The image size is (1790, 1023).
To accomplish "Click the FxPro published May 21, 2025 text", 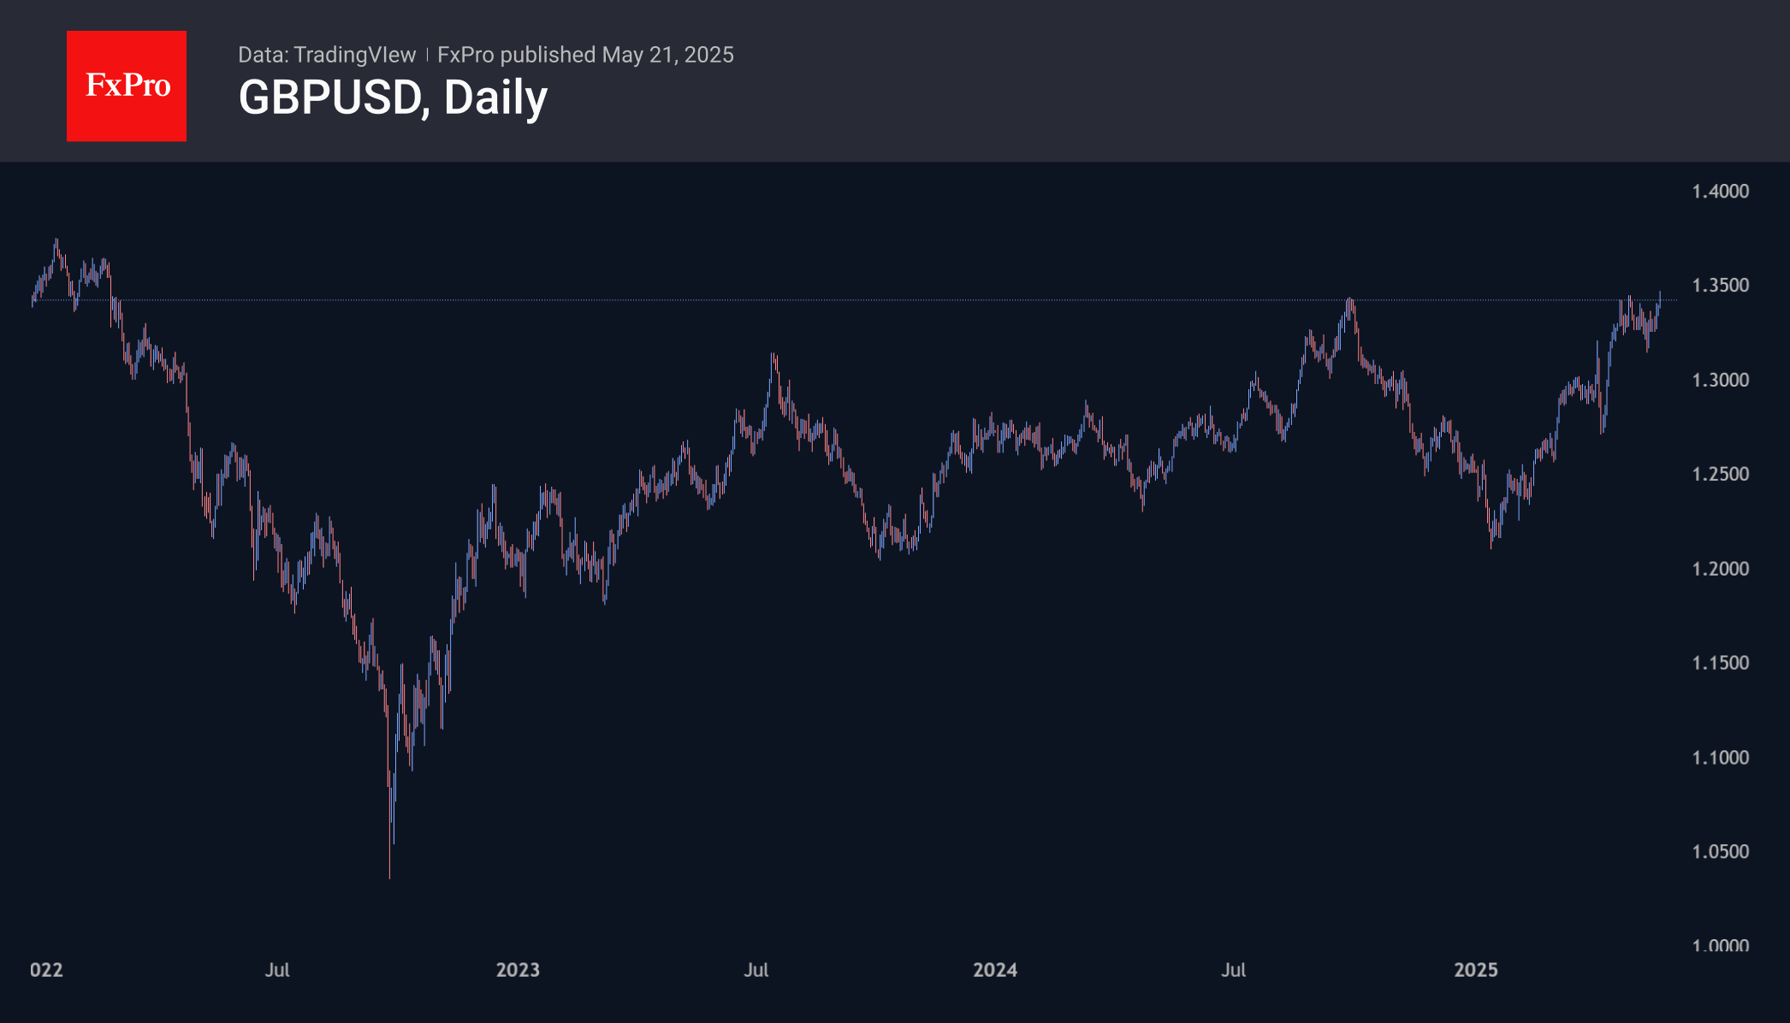I will [585, 55].
